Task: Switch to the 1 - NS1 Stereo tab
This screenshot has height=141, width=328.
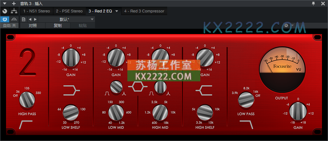Action: [x=37, y=11]
